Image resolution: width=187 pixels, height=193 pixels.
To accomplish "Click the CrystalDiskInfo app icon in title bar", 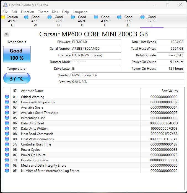I will point(5,5).
